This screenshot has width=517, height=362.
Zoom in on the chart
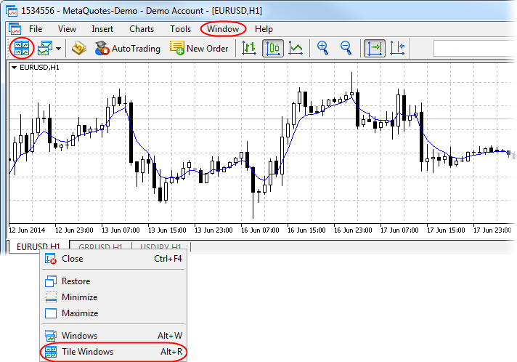pos(322,48)
